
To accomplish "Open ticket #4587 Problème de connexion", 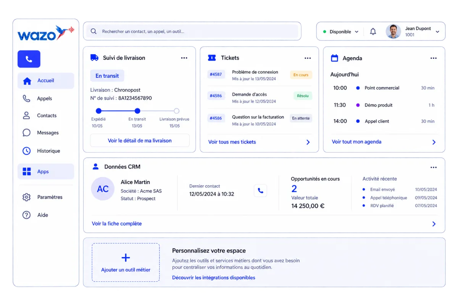I will [x=260, y=75].
